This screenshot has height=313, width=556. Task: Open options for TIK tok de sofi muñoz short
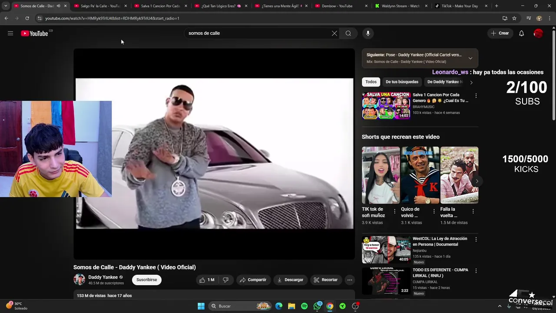tap(394, 211)
